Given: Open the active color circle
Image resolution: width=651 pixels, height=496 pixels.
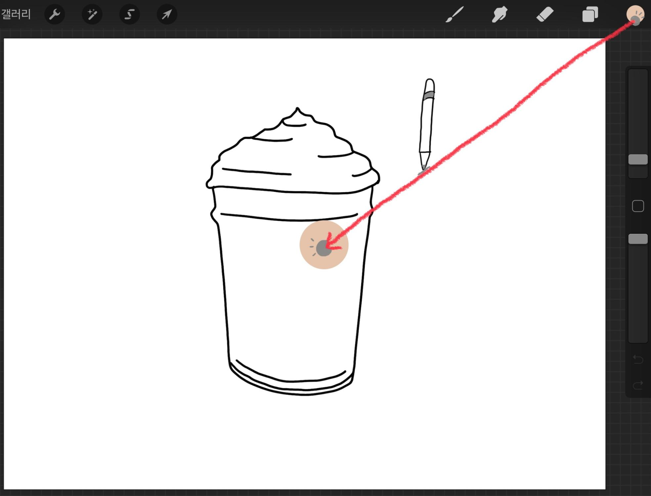Looking at the screenshot, I should [x=635, y=15].
